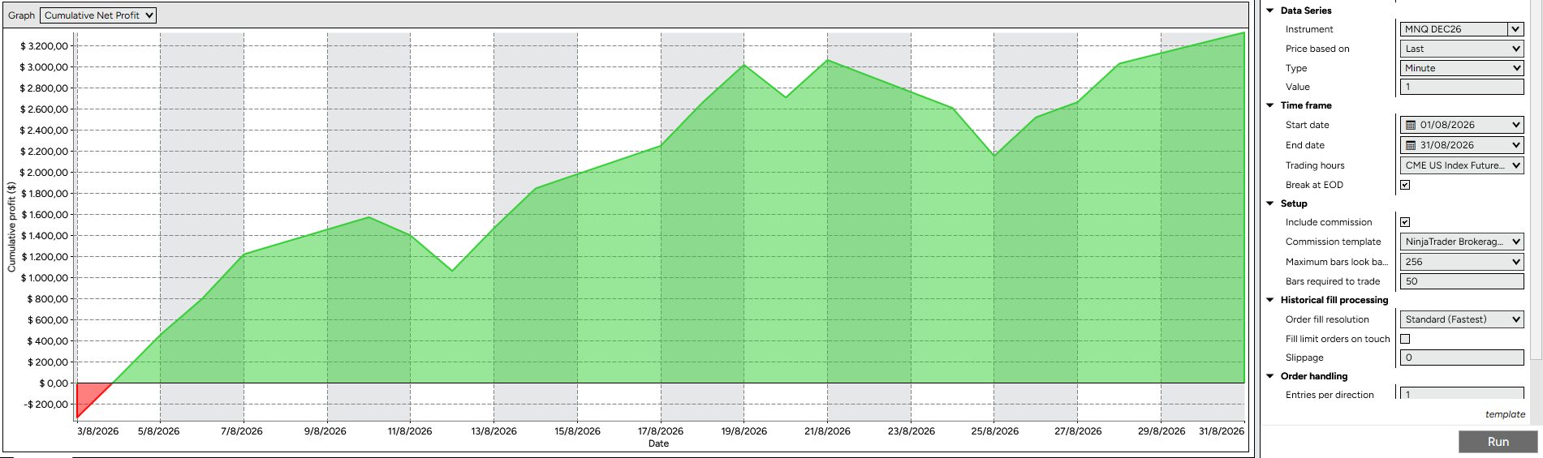Click the Value input field
The height and width of the screenshot is (458, 1543).
[x=1462, y=87]
